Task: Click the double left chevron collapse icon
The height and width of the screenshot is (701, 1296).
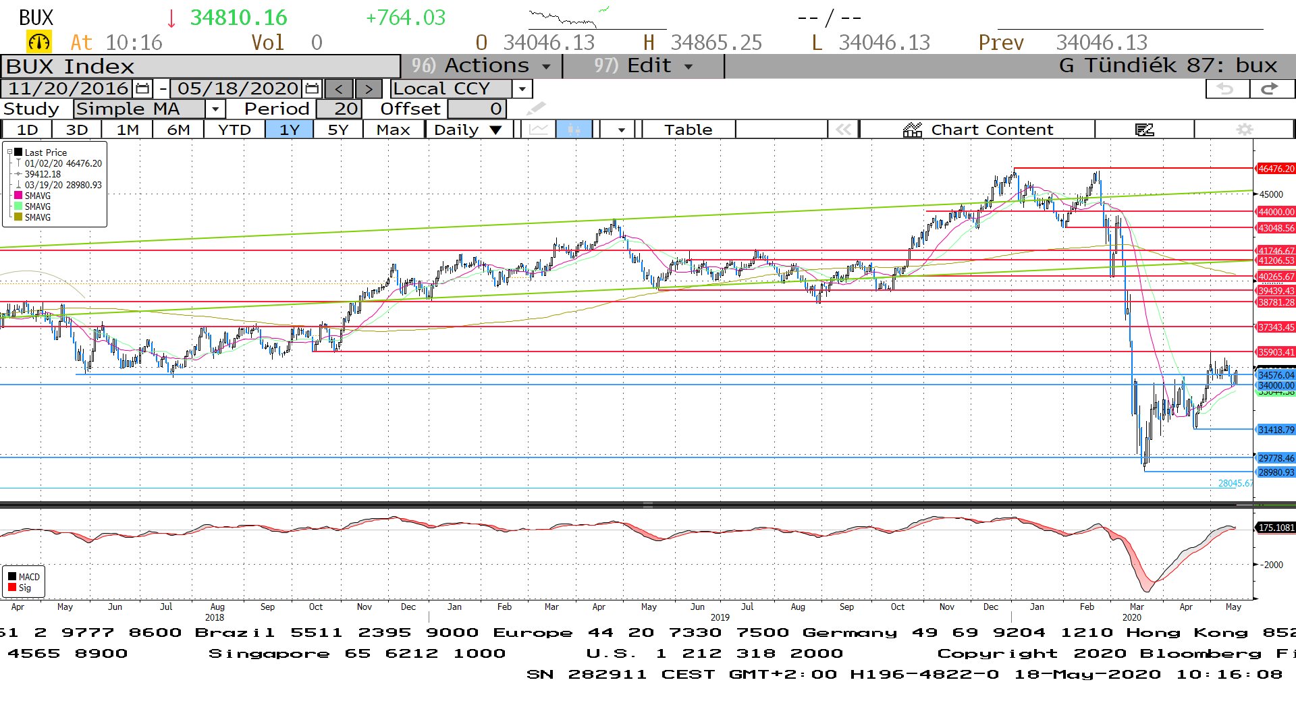Action: 843,130
